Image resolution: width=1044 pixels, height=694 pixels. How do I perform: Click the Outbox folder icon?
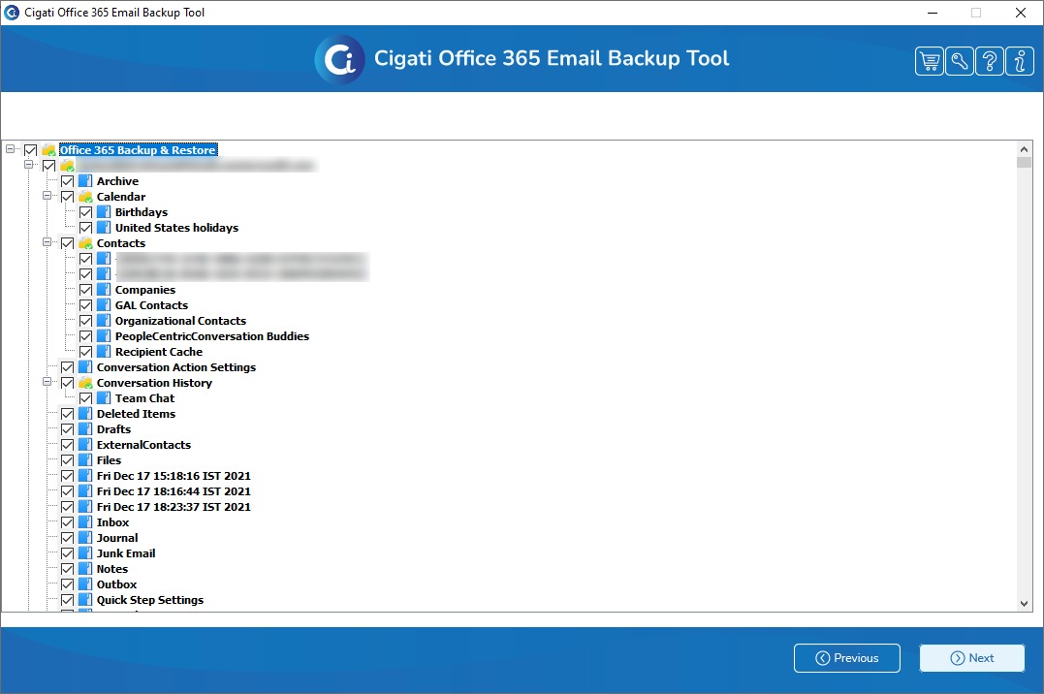pos(85,584)
